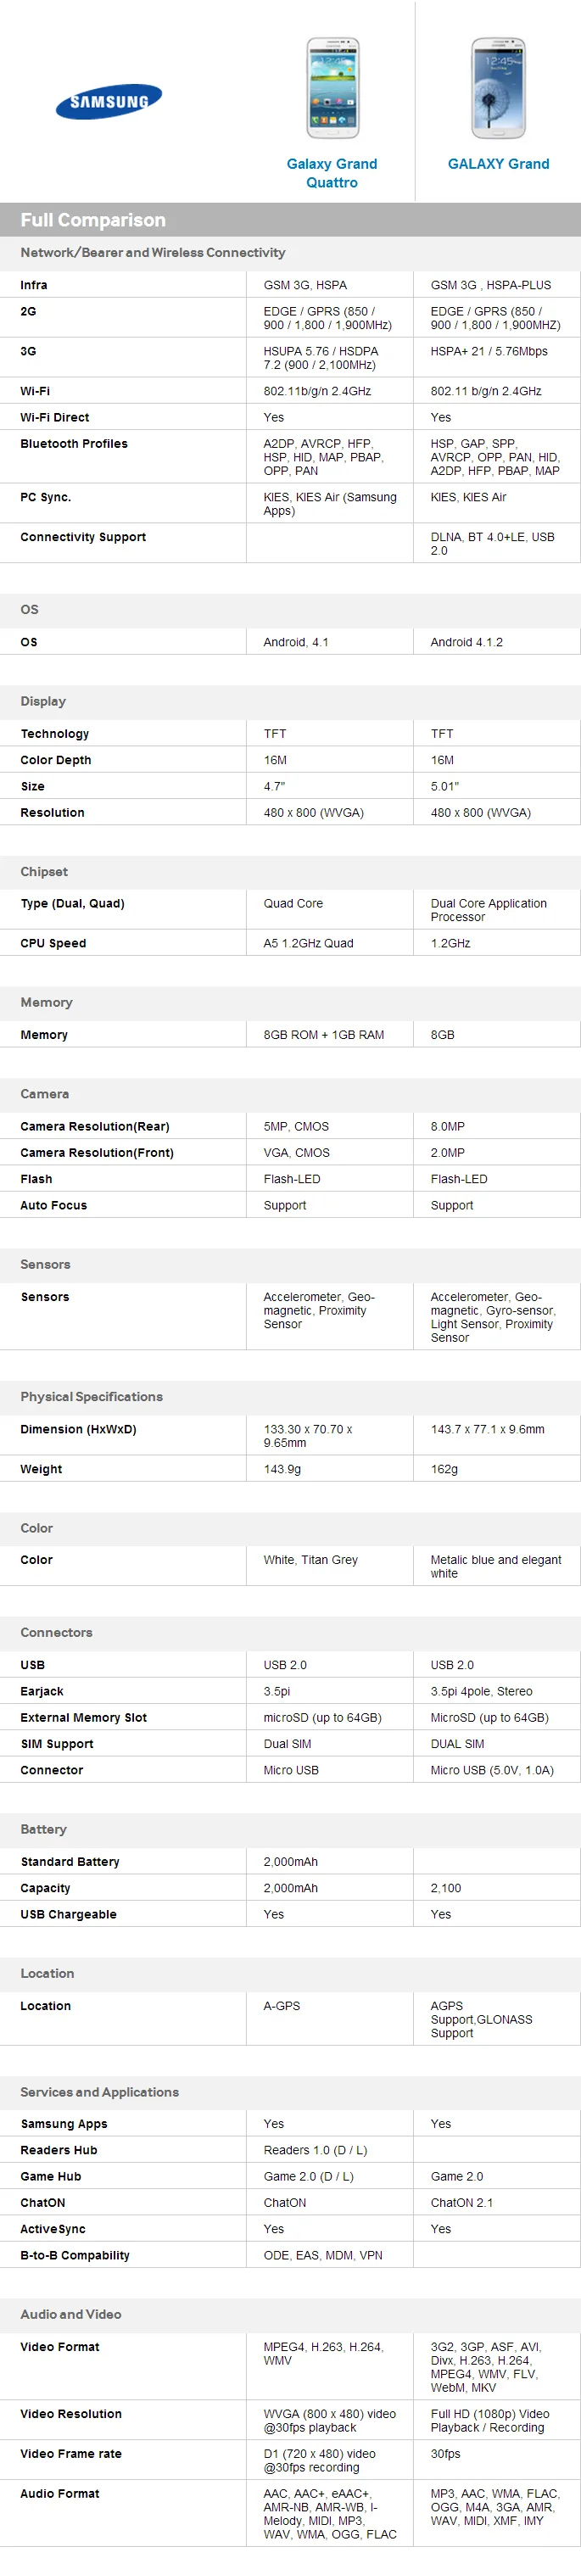Select 'KIES, KIES Air (Samsung Apps)' cell

tap(330, 505)
